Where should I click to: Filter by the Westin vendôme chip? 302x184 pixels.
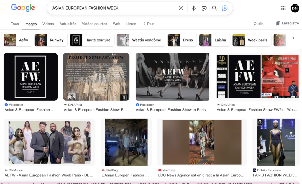[x=141, y=40]
